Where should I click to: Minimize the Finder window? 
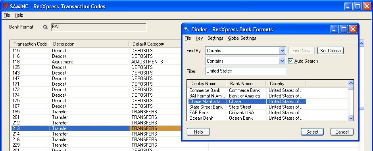pyautogui.click(x=335, y=29)
